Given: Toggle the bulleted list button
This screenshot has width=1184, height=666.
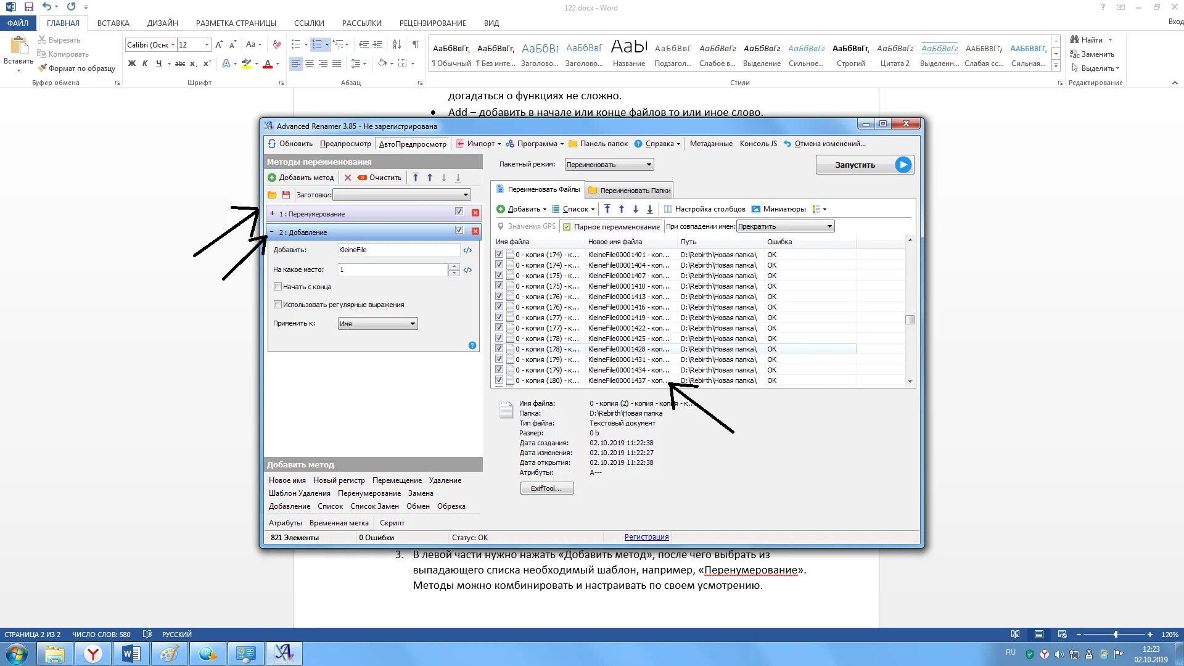Looking at the screenshot, I should pyautogui.click(x=295, y=44).
